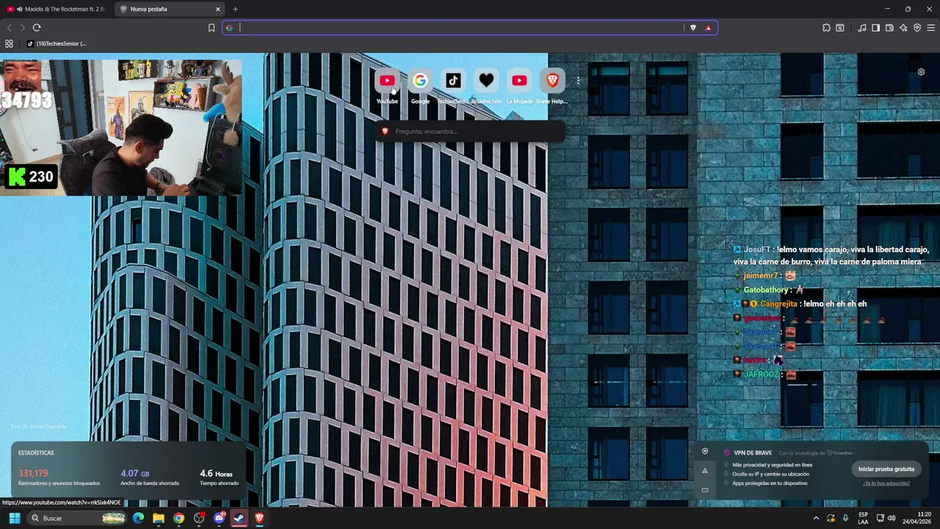Close the Nueva pestaña tab
Viewport: 940px width, 529px height.
tap(218, 10)
